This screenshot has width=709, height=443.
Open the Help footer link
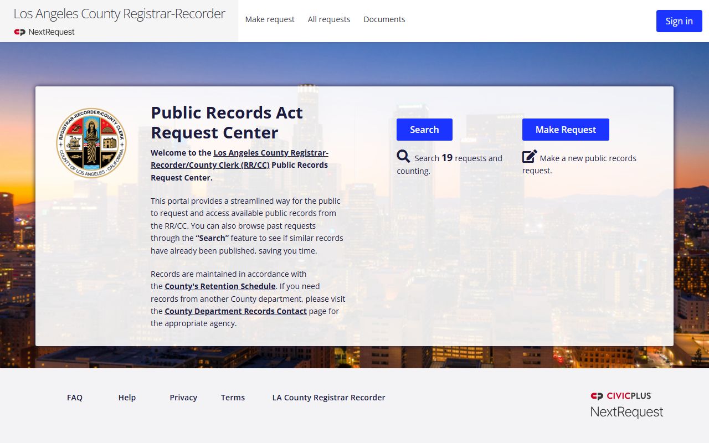click(x=127, y=398)
